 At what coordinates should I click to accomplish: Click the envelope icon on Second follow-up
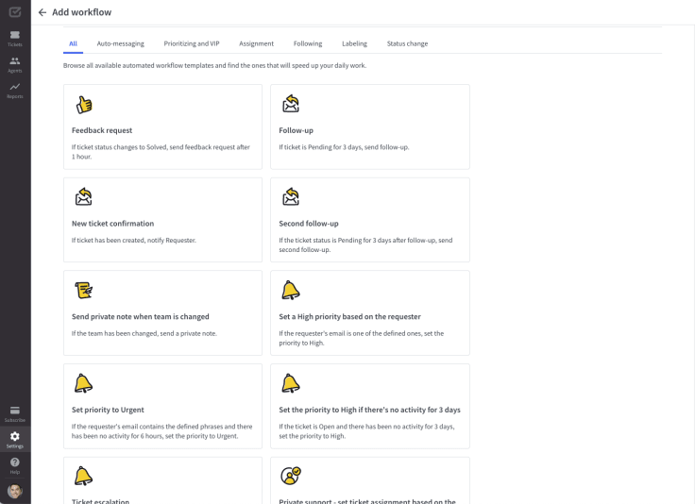pyautogui.click(x=291, y=197)
